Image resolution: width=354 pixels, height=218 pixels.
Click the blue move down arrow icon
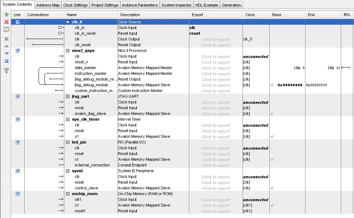tap(6, 54)
